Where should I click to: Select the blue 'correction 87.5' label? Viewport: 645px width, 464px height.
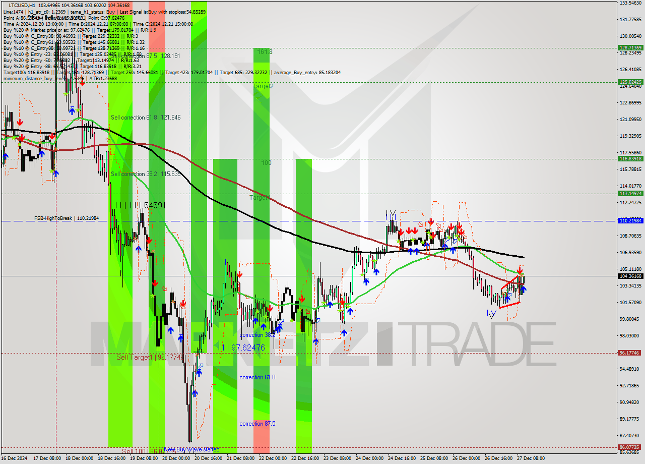click(257, 424)
